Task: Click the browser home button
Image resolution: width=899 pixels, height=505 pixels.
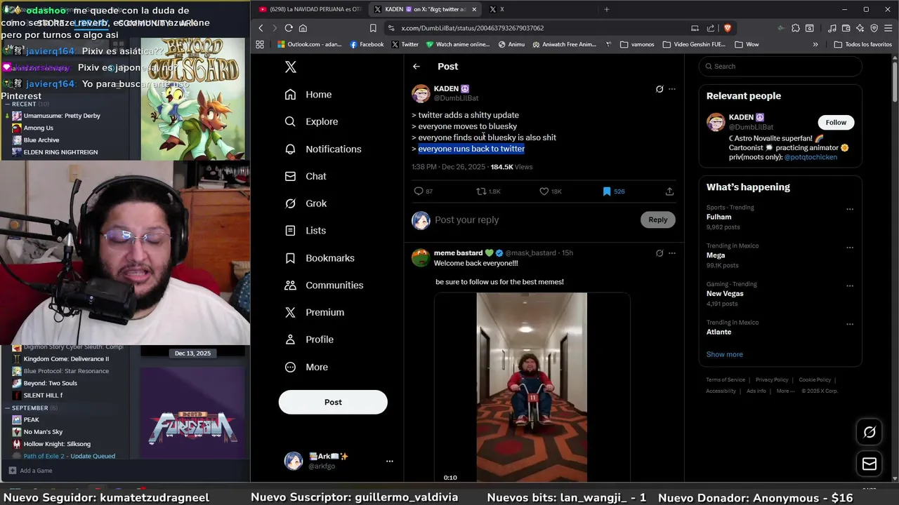Action: pyautogui.click(x=303, y=28)
